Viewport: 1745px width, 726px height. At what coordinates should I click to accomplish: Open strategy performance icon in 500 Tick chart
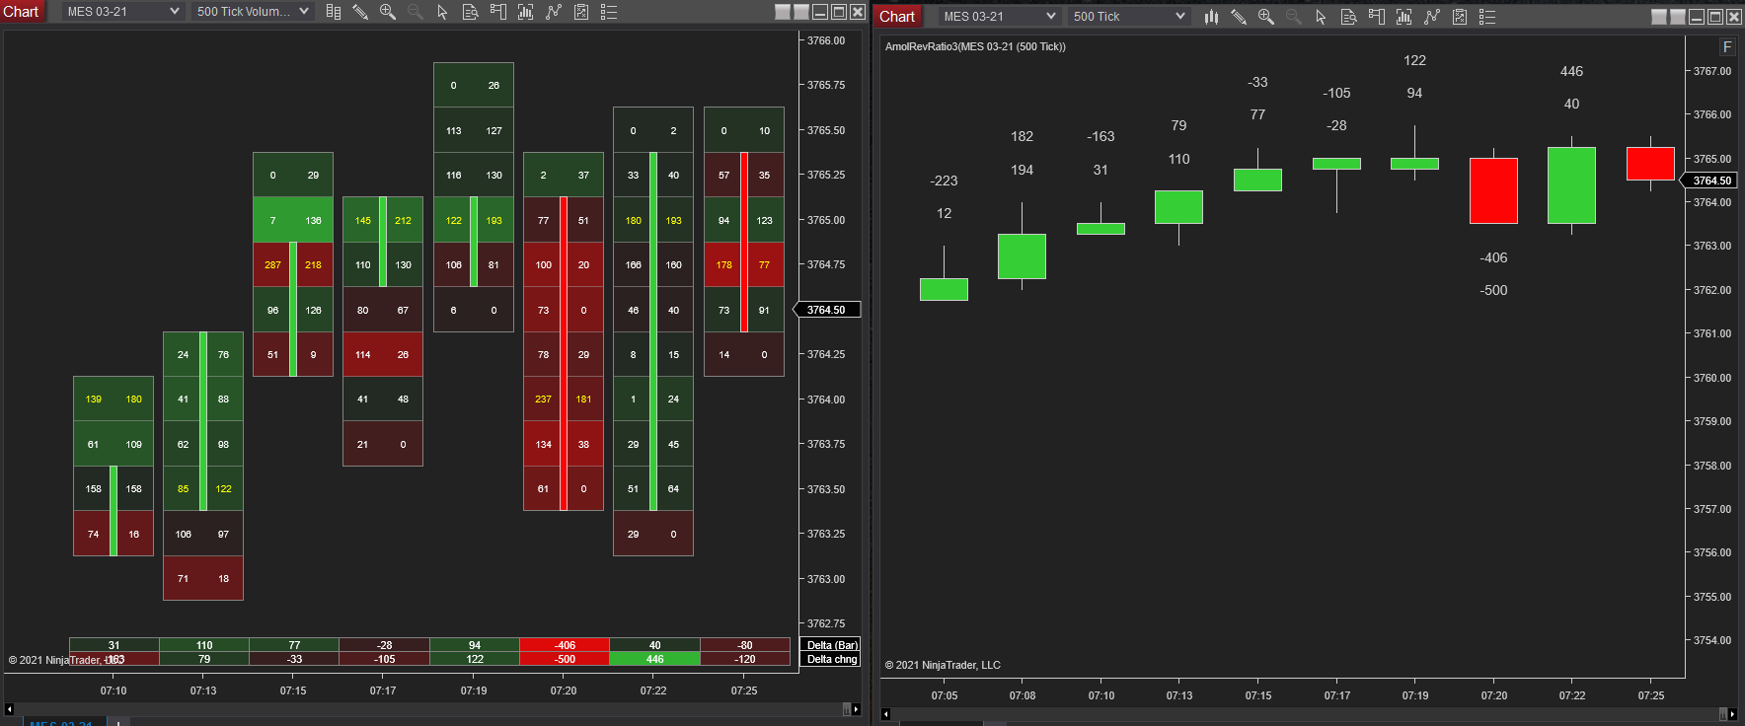click(1460, 17)
